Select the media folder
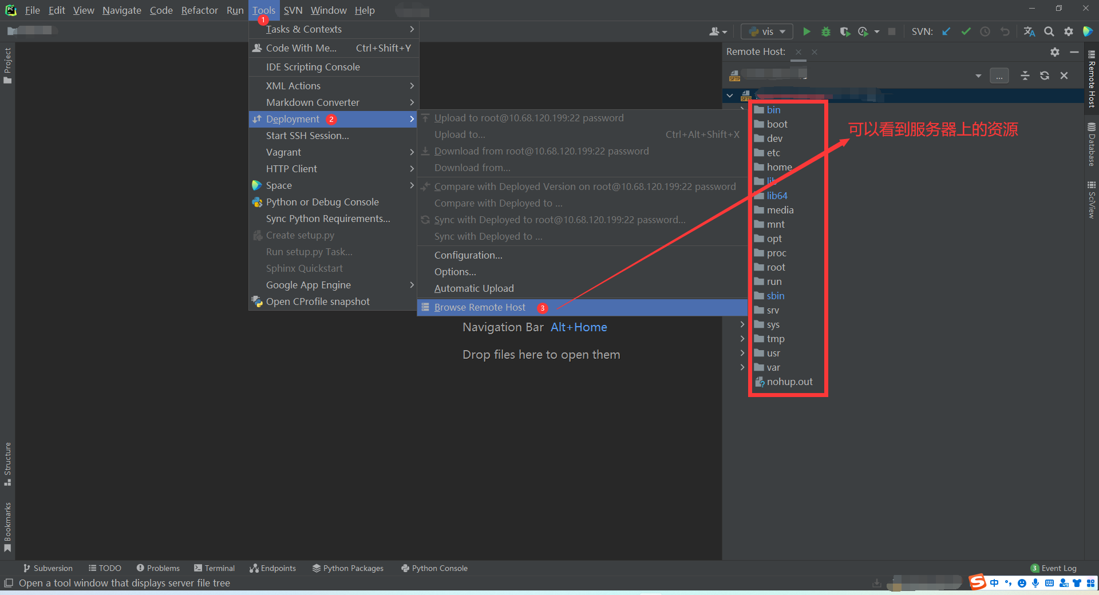1099x595 pixels. (774, 210)
